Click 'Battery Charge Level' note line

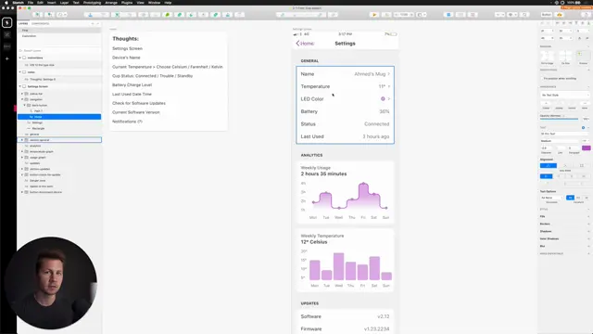(x=132, y=84)
